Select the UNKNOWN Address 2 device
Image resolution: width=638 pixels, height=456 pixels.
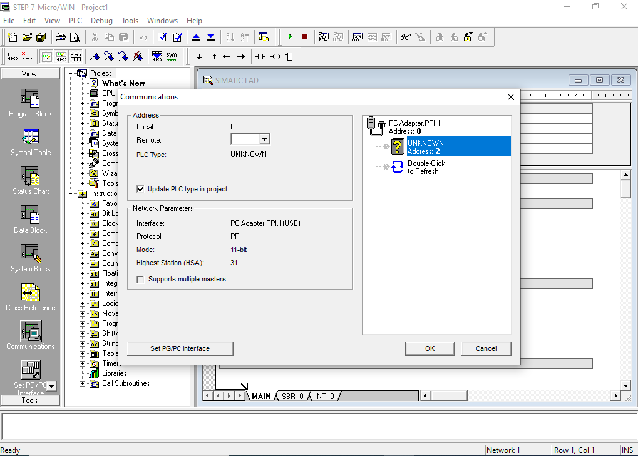[426, 147]
